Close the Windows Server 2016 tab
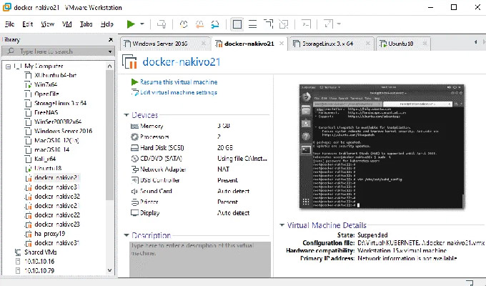Screen dimensions: 486x286 tap(204, 44)
